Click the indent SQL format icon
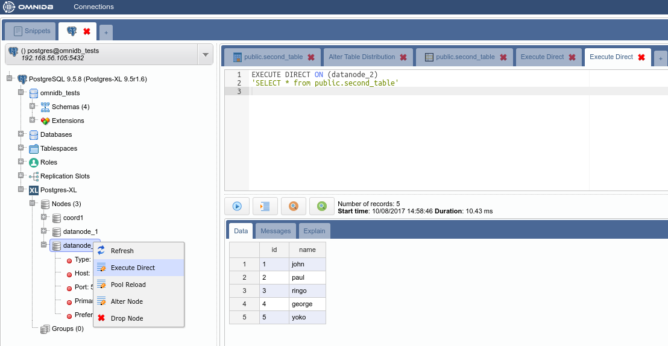The image size is (668, 346). tap(265, 206)
